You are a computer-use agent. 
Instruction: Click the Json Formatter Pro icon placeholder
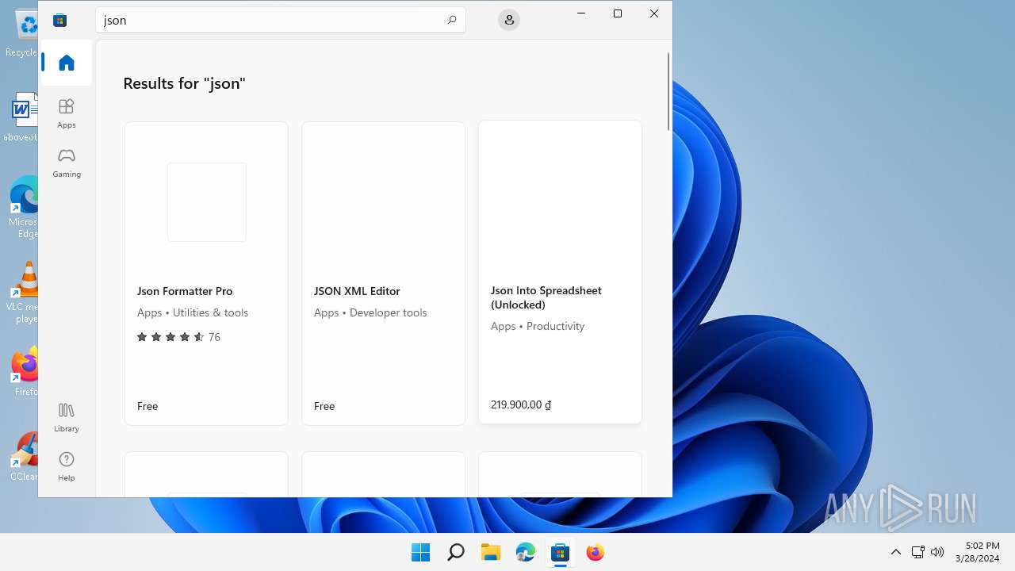[207, 202]
